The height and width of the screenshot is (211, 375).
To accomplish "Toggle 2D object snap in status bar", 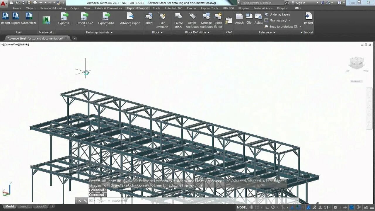I will (298, 207).
